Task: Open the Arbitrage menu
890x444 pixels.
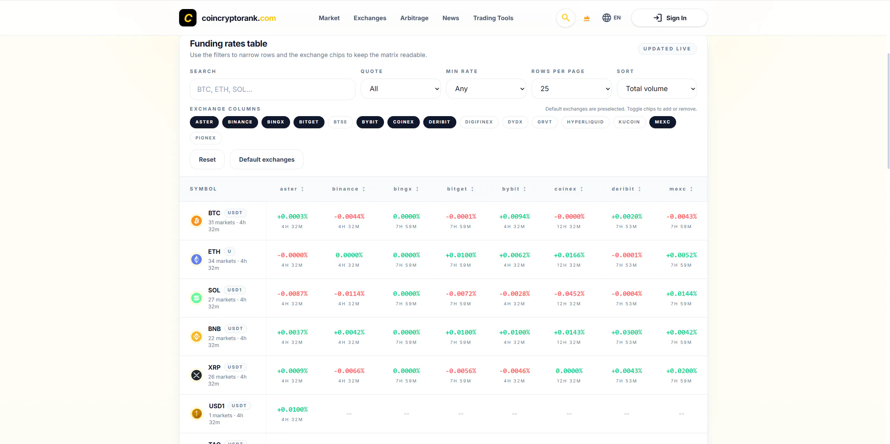Action: pos(414,18)
